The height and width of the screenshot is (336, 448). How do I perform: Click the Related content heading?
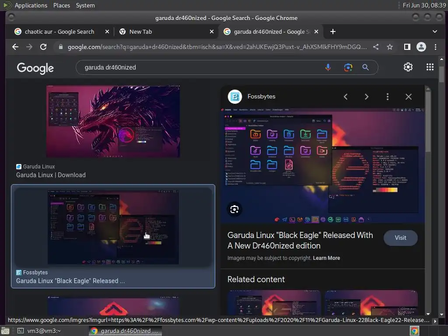point(256,280)
